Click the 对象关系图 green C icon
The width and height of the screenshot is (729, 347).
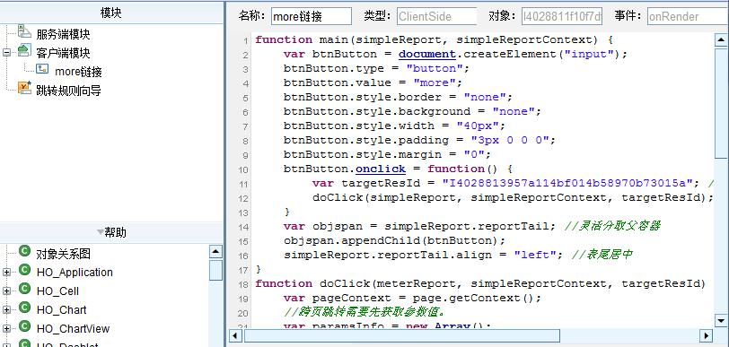pos(24,252)
